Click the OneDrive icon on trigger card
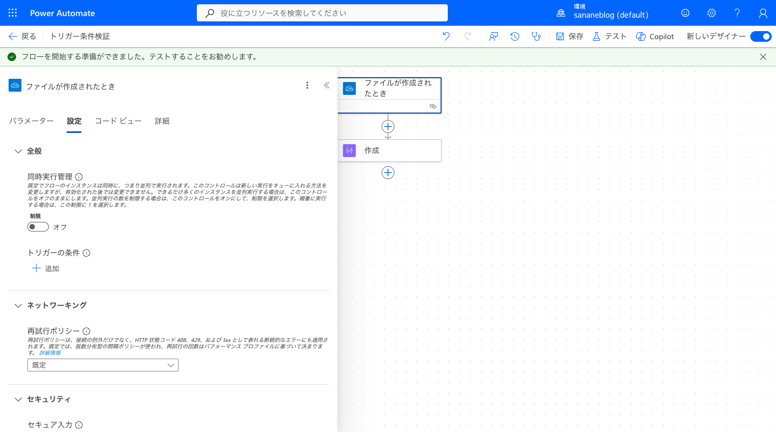 click(349, 88)
